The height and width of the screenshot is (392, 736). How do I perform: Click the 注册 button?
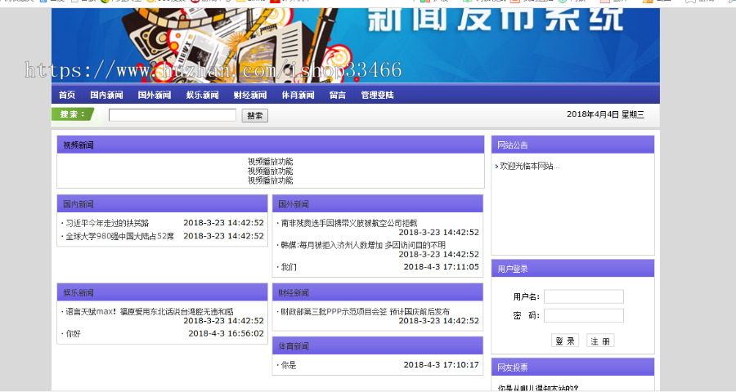600,341
